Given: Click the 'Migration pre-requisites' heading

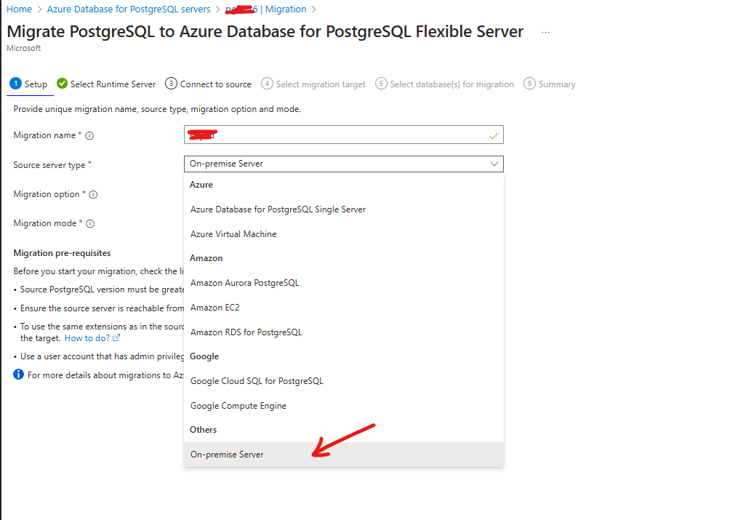Looking at the screenshot, I should (x=62, y=253).
